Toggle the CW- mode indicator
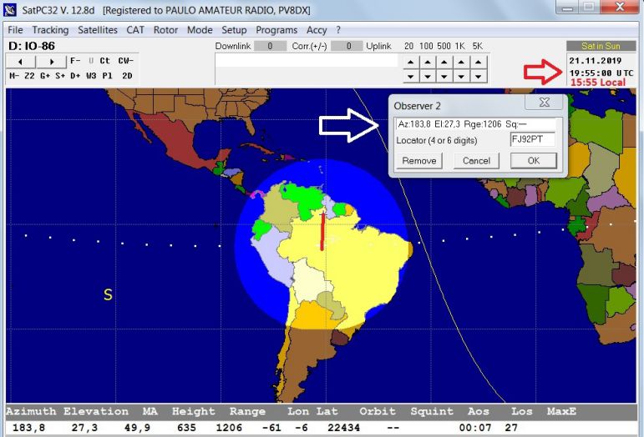The width and height of the screenshot is (644, 437). pos(124,61)
